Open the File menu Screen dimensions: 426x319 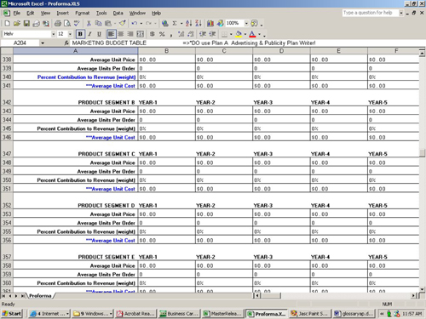click(x=16, y=13)
